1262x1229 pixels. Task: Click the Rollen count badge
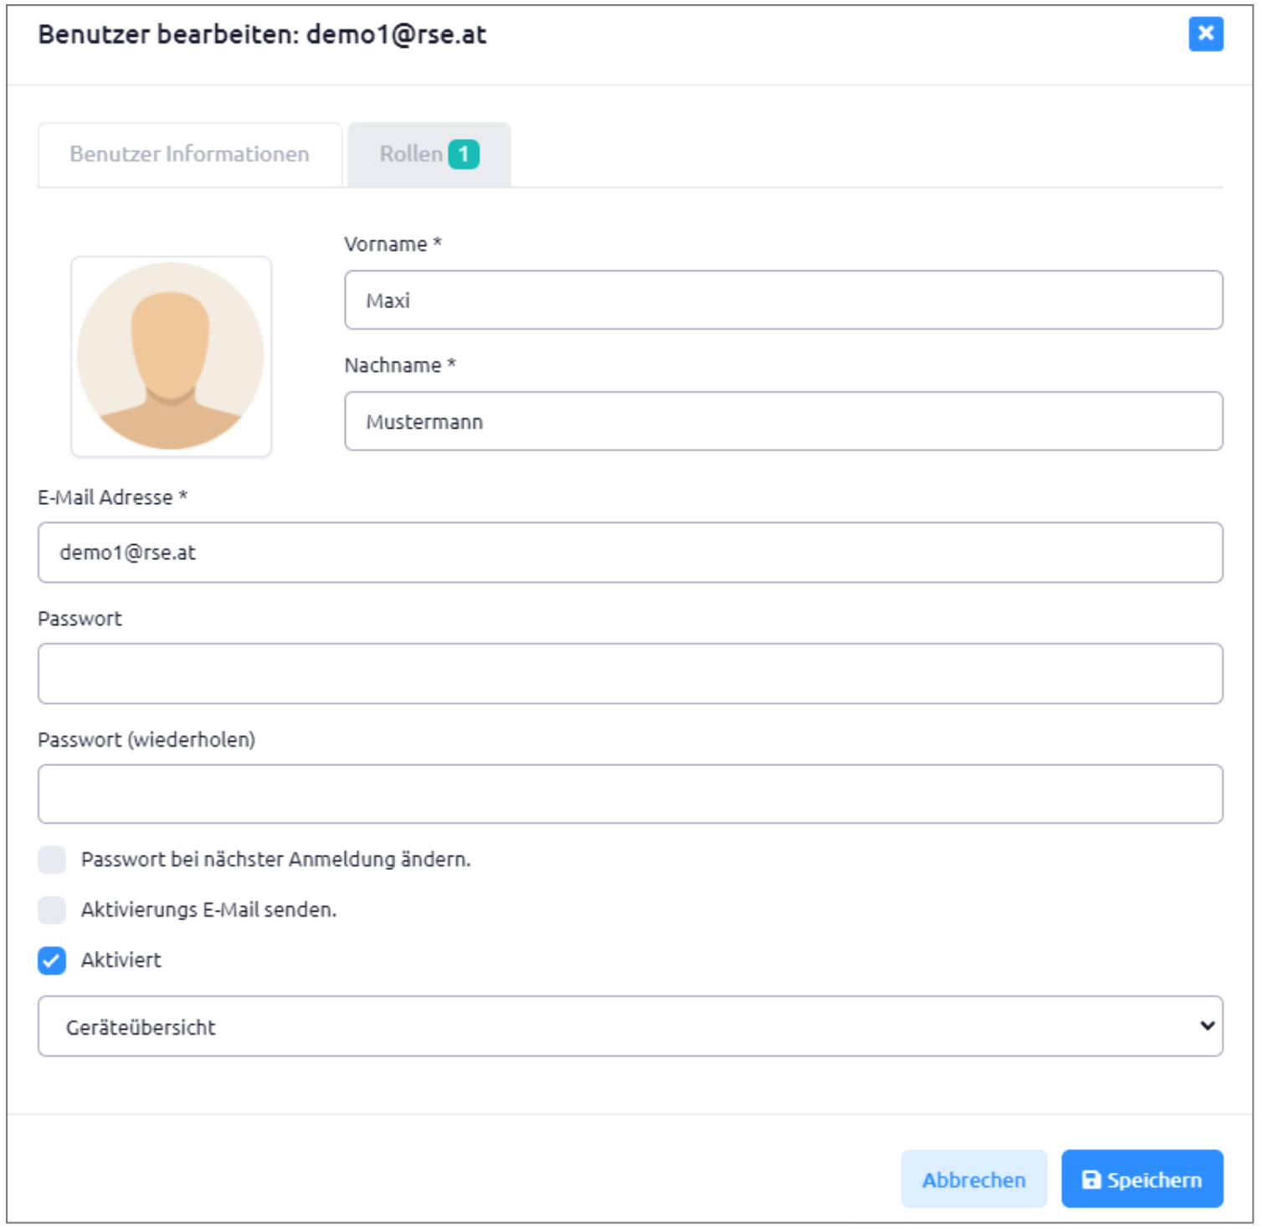pos(464,155)
